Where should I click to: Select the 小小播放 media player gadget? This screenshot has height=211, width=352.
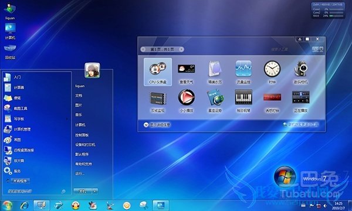(187, 101)
